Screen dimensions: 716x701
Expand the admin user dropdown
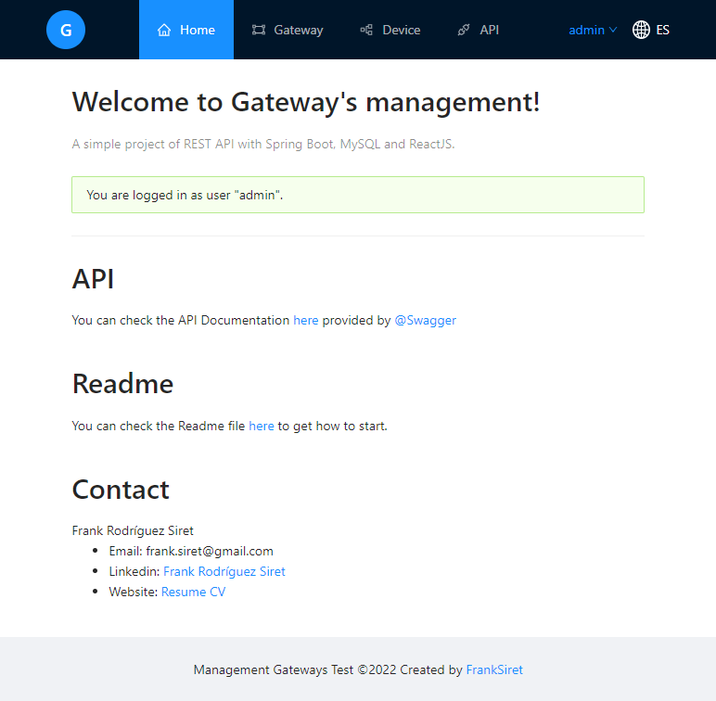593,30
